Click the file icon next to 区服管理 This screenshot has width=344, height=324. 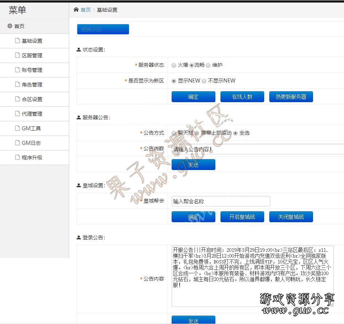(x=17, y=55)
